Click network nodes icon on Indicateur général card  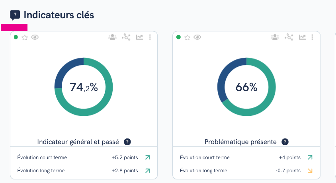pos(126,37)
